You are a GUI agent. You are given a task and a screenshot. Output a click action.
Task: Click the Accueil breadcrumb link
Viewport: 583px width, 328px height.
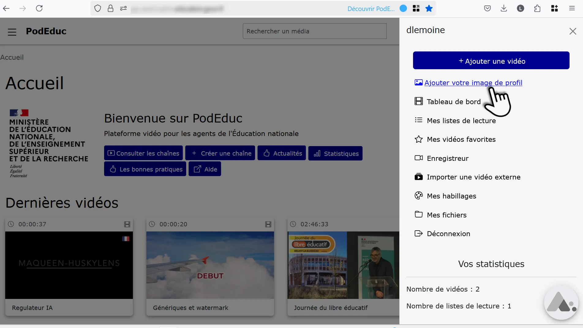tap(12, 57)
